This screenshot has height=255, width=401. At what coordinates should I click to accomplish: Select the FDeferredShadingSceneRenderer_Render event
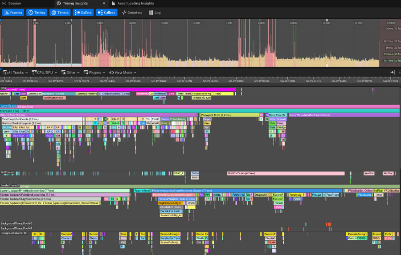(247, 190)
